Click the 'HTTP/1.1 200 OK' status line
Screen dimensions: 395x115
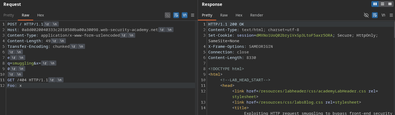coord(226,24)
